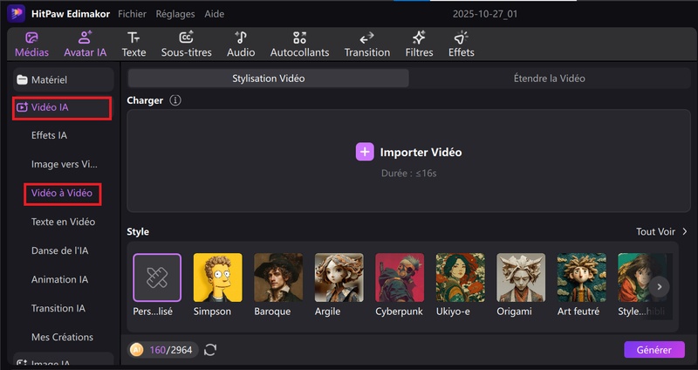Select Vidéo à Vidéo sidebar item
Screen dimensions: 698x370
[62, 193]
